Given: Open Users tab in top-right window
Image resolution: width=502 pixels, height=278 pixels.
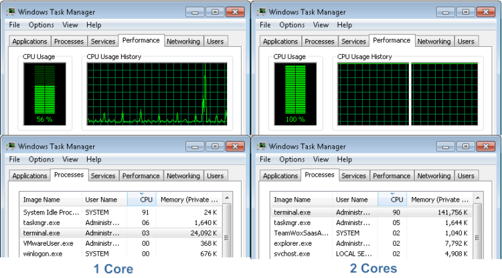Looking at the screenshot, I should (x=466, y=42).
